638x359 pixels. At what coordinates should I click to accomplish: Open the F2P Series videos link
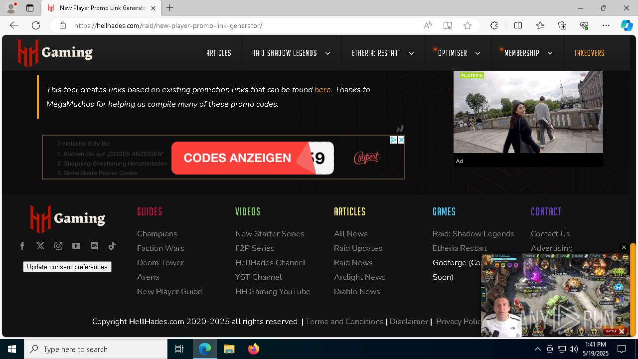click(255, 248)
